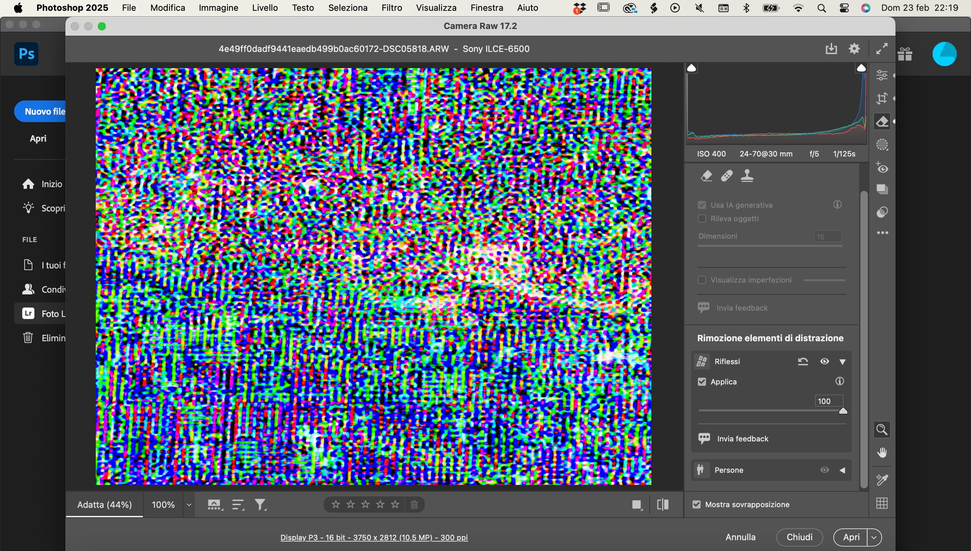Select the Crop tool in right toolbar
The width and height of the screenshot is (971, 551).
tap(882, 99)
